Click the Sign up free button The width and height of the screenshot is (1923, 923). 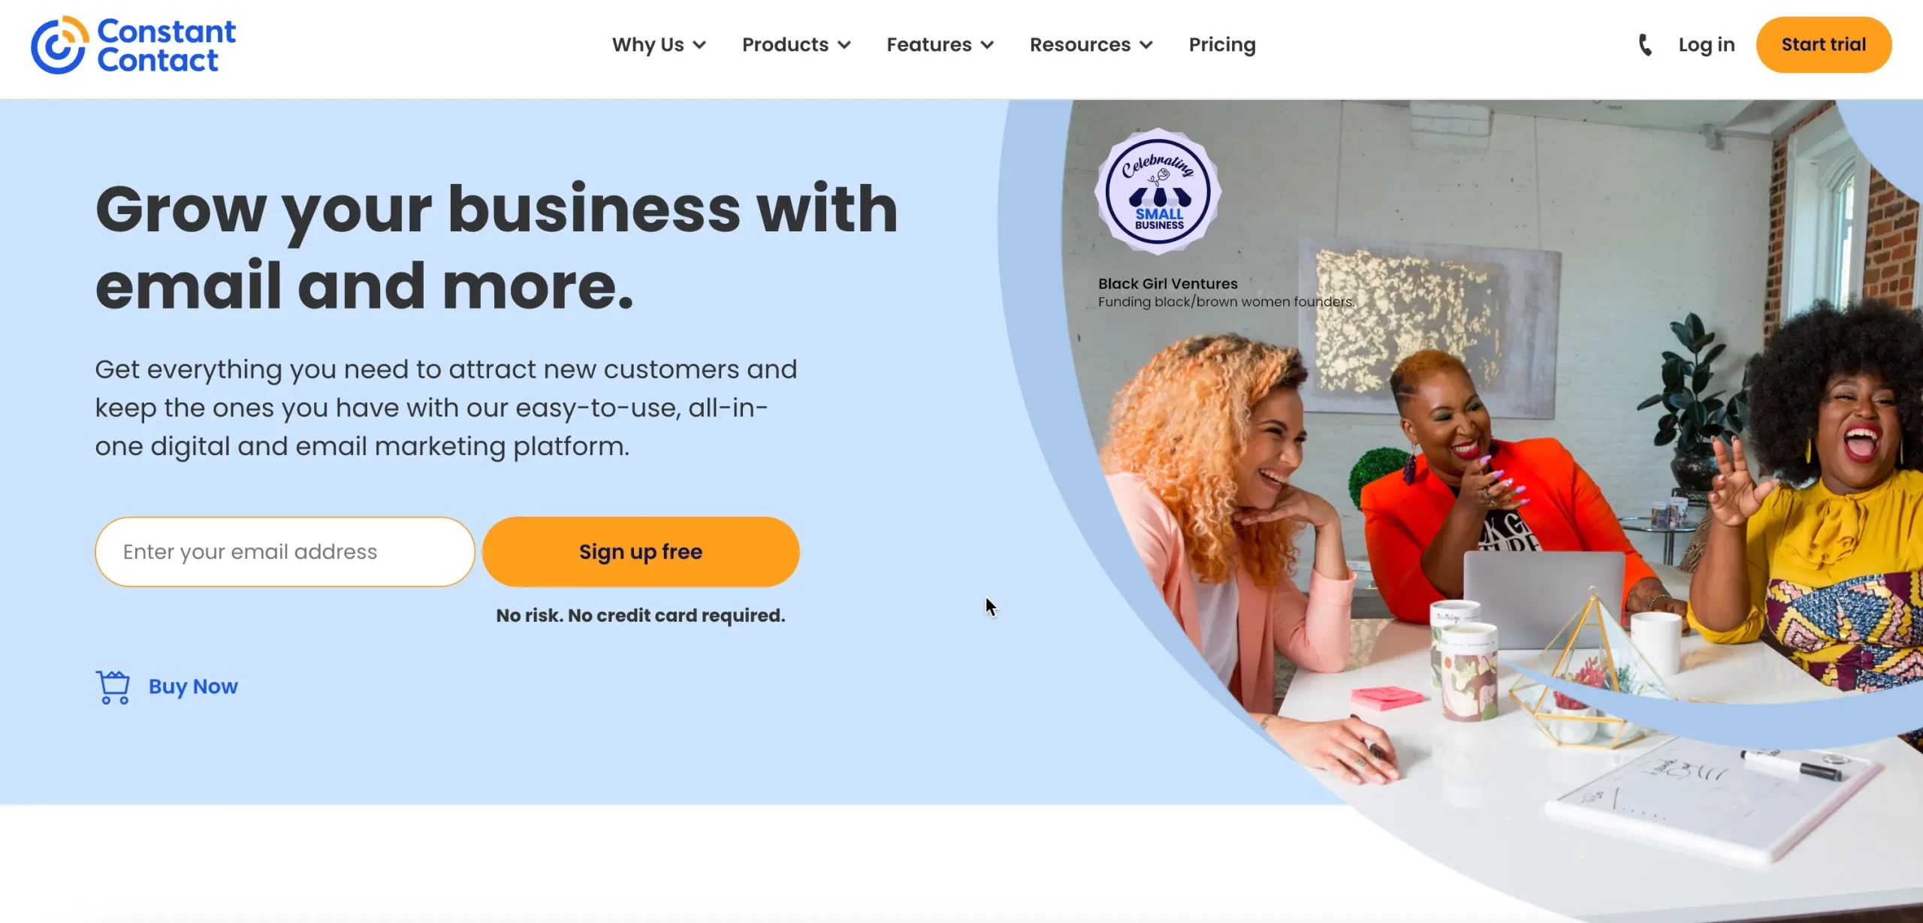point(641,552)
